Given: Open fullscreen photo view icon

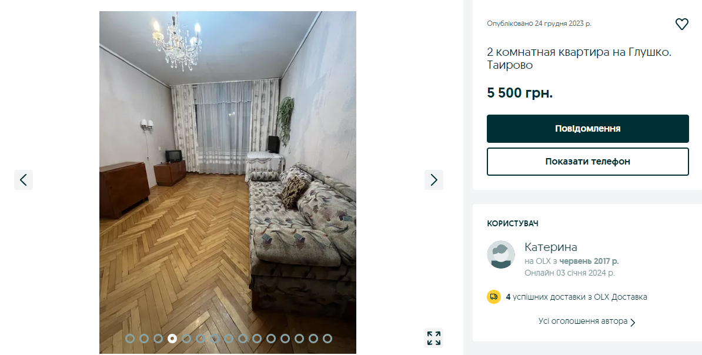Looking at the screenshot, I should pos(434,338).
